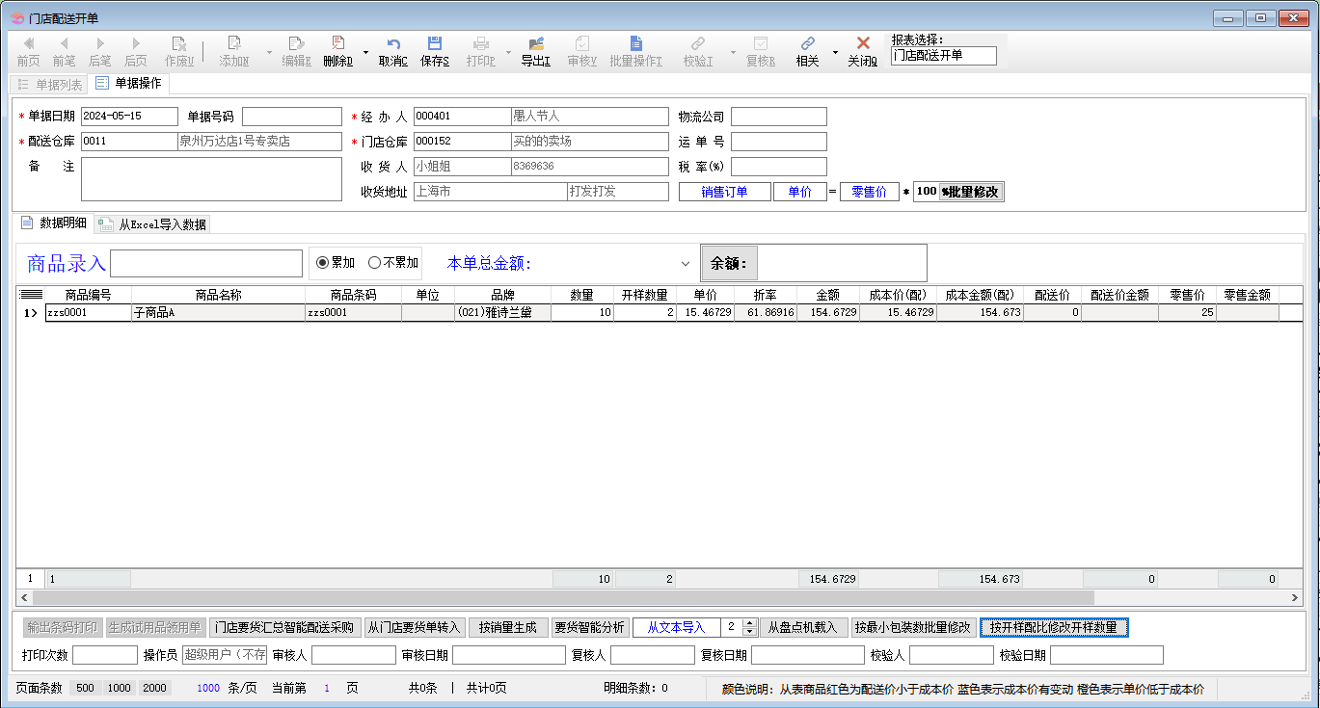The width and height of the screenshot is (1320, 708).
Task: Click the 相关 (related) link icon
Action: coord(808,43)
